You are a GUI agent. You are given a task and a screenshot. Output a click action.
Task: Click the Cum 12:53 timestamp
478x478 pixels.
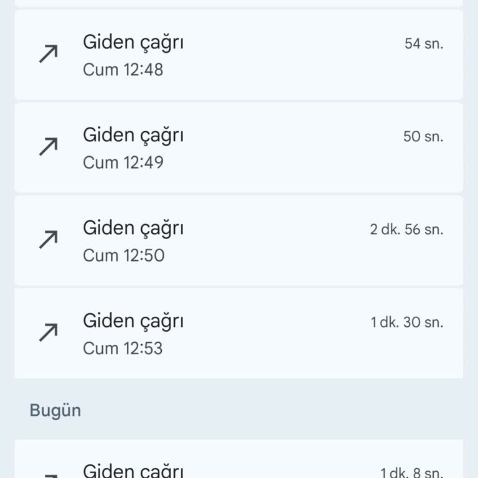coord(123,347)
